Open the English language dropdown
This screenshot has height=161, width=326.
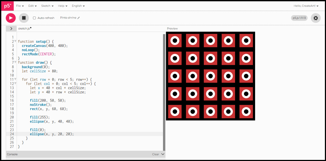78,6
